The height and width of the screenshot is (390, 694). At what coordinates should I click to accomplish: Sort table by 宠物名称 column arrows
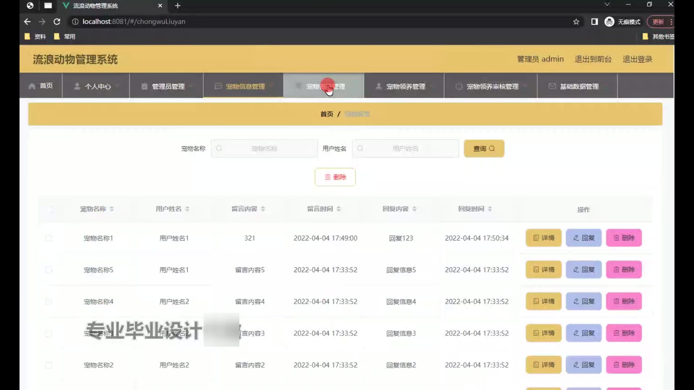pyautogui.click(x=112, y=209)
